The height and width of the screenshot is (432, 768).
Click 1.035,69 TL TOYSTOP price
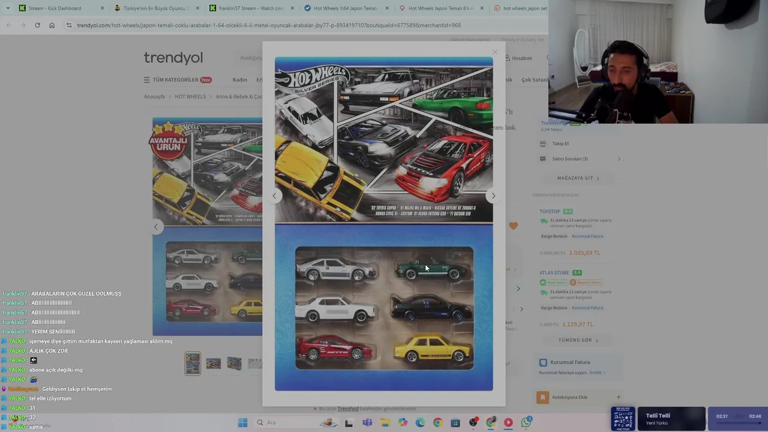pyautogui.click(x=584, y=253)
